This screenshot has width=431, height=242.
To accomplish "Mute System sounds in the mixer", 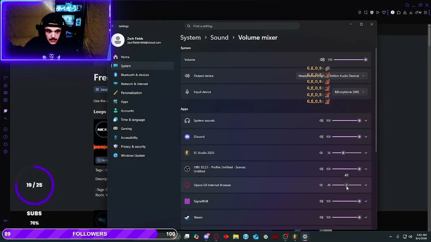I will pos(321,121).
